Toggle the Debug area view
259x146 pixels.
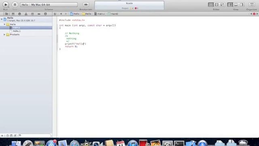click(x=236, y=4)
